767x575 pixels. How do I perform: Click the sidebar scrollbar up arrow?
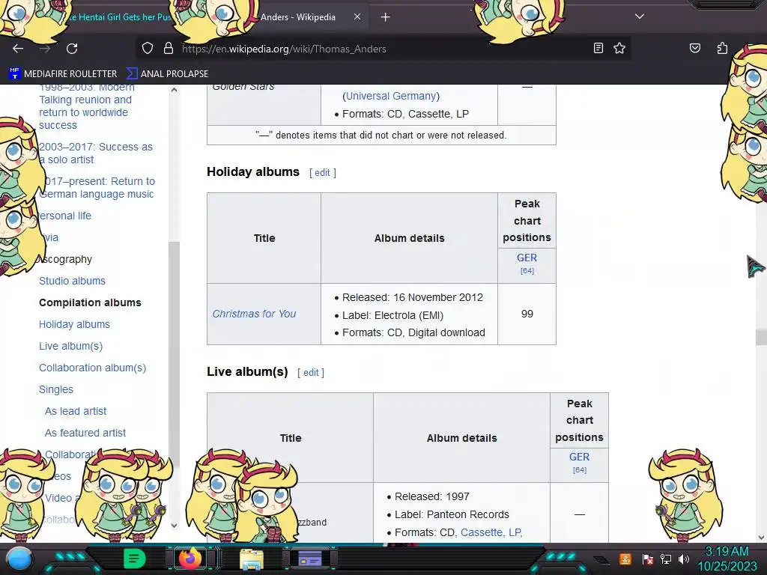pos(174,90)
